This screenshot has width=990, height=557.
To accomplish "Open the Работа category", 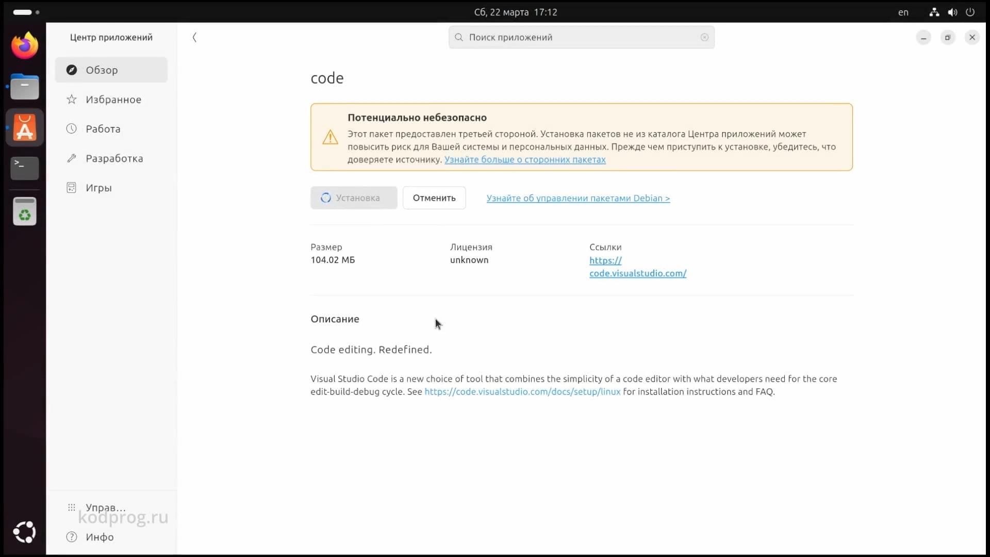I will (111, 129).
